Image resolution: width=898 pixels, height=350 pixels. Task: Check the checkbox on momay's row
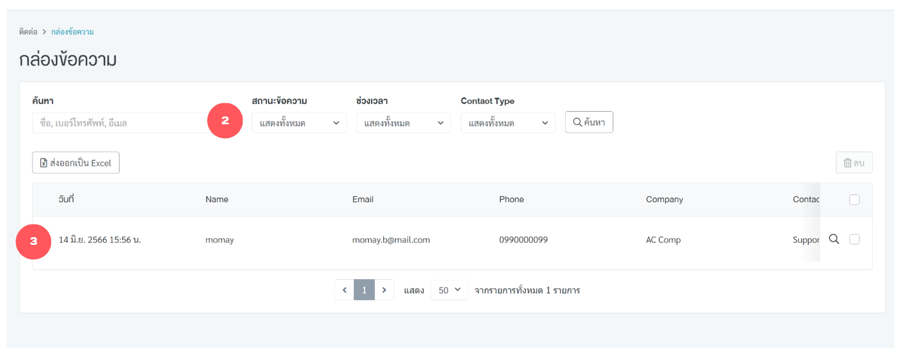coord(854,239)
